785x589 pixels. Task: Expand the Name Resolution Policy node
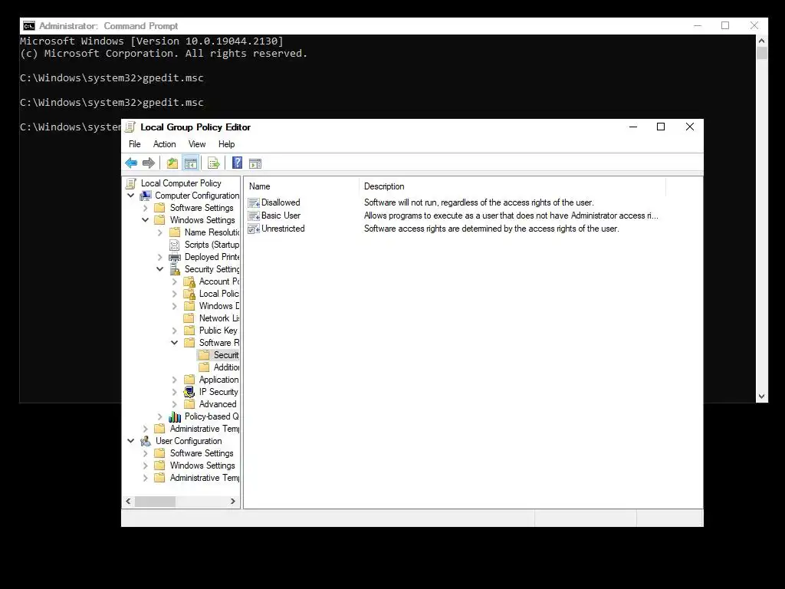(160, 233)
